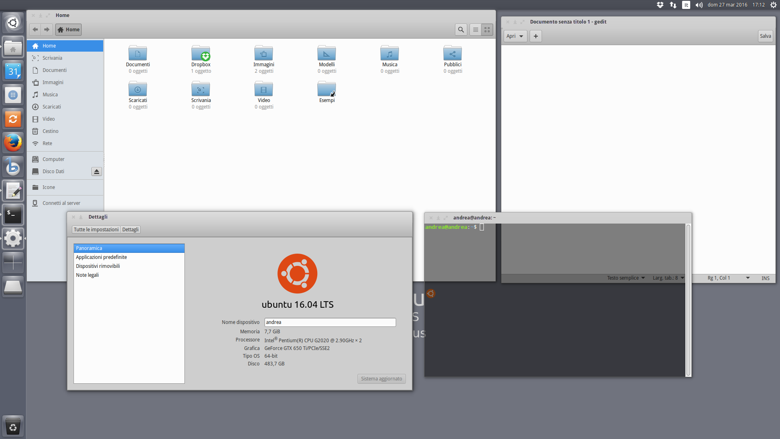Click Tutte le impostazioni button
780x439 pixels.
point(96,230)
